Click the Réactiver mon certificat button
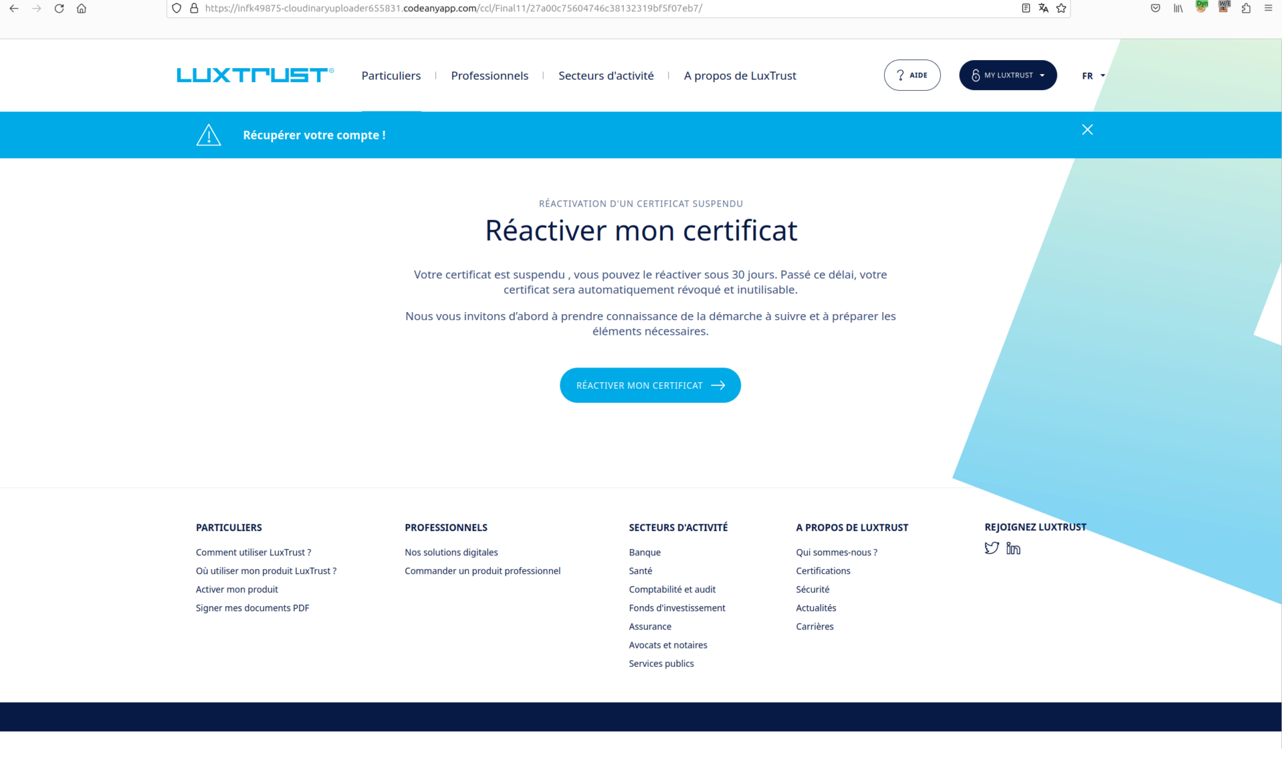Screen dimensions: 1282x763 coord(650,386)
